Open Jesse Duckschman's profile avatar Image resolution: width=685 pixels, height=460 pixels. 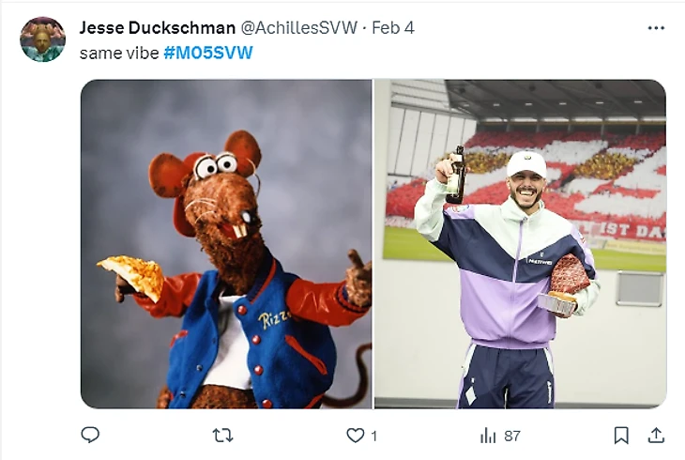click(x=42, y=39)
